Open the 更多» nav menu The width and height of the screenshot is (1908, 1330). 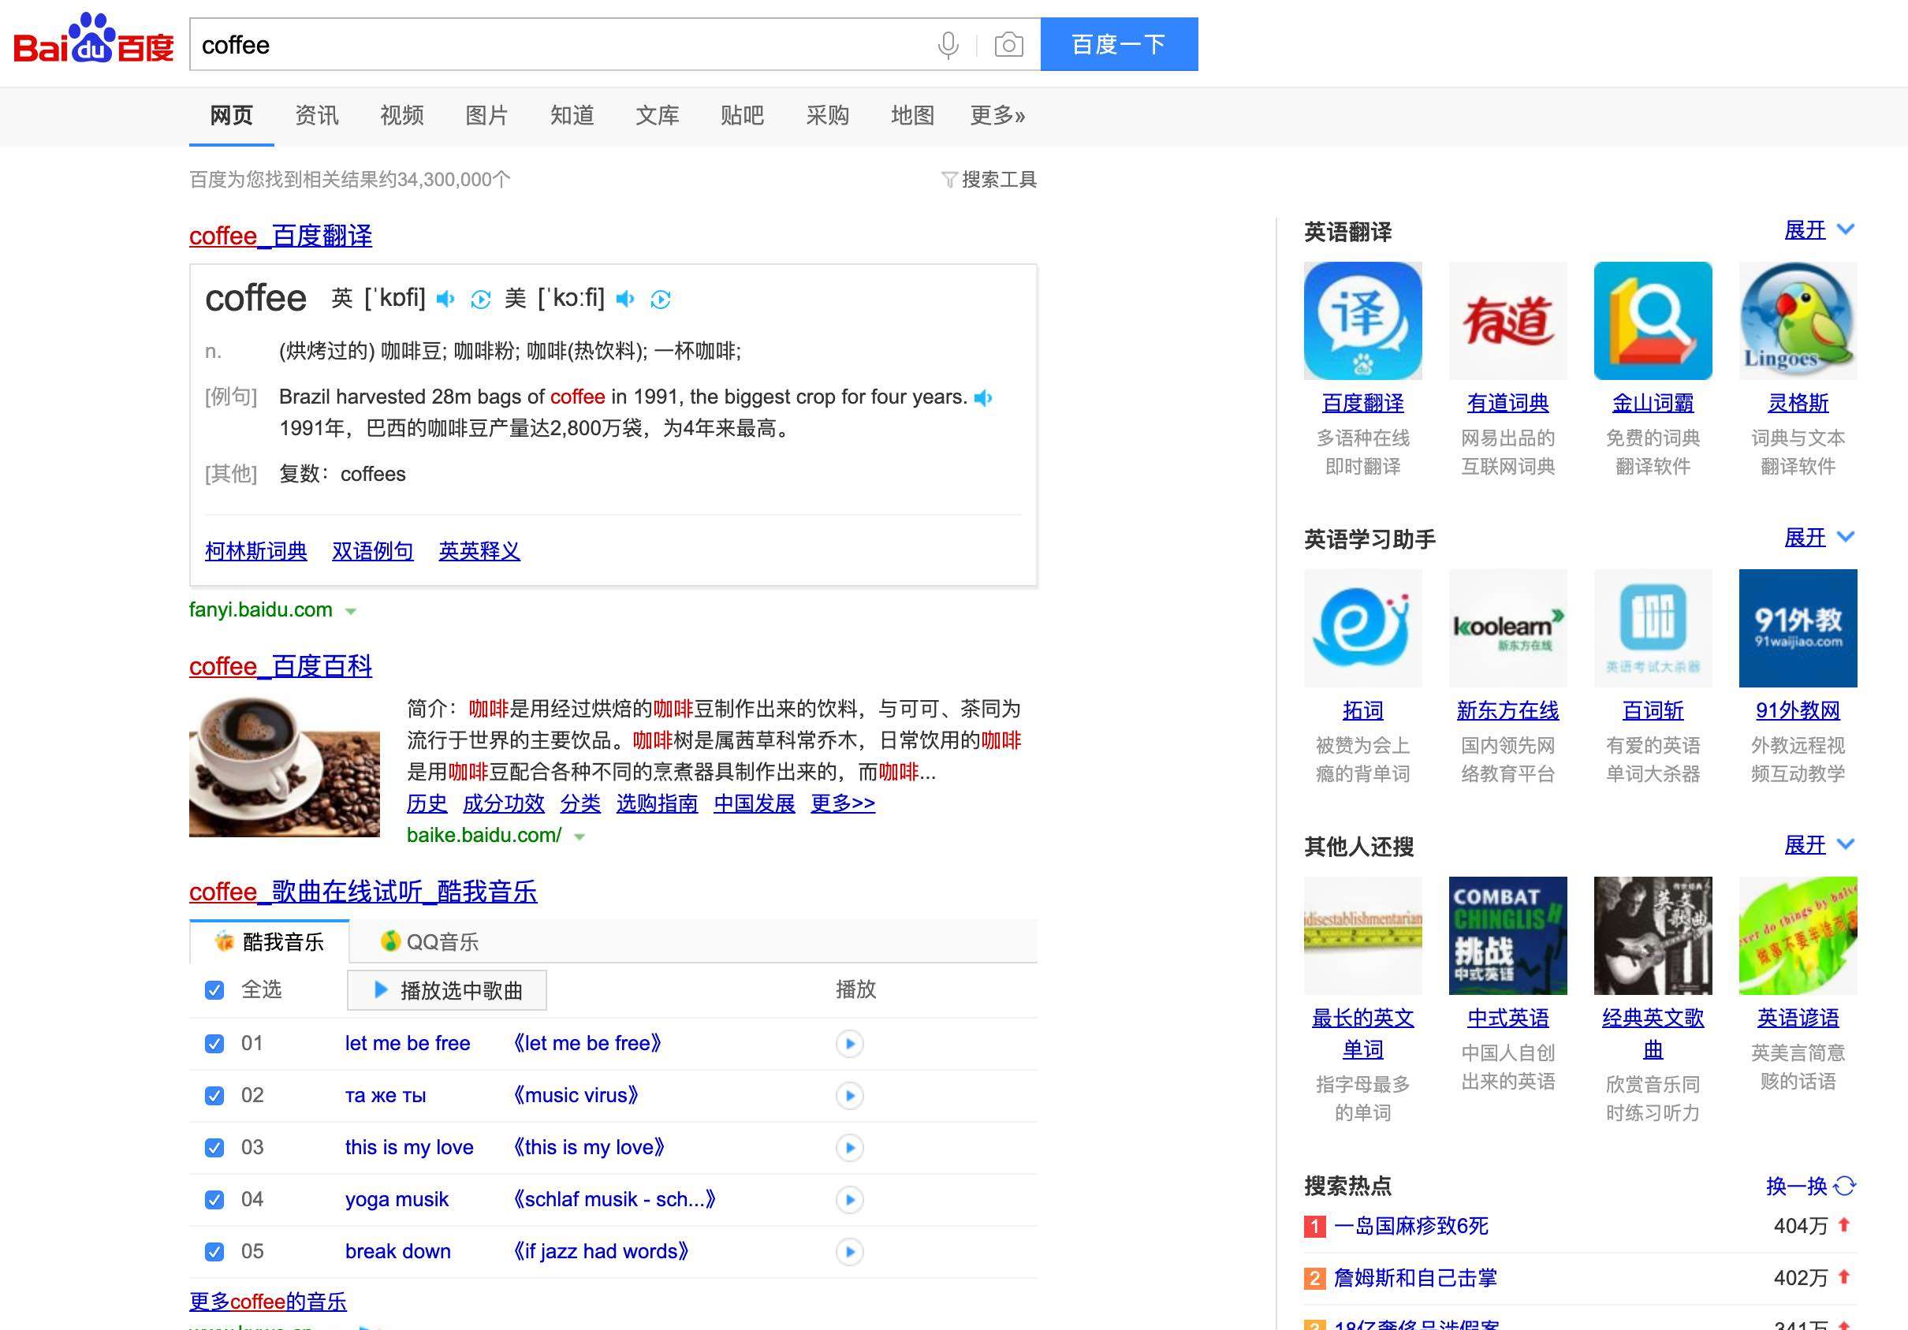[x=997, y=115]
